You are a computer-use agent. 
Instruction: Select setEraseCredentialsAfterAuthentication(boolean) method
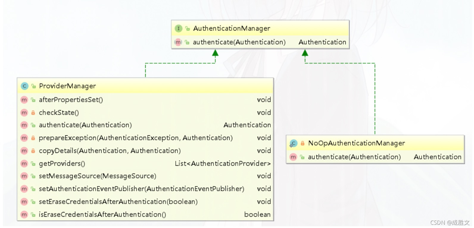(x=118, y=202)
